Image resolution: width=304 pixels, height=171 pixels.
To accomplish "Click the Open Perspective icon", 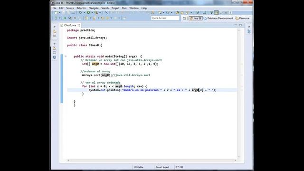I will point(184,18).
